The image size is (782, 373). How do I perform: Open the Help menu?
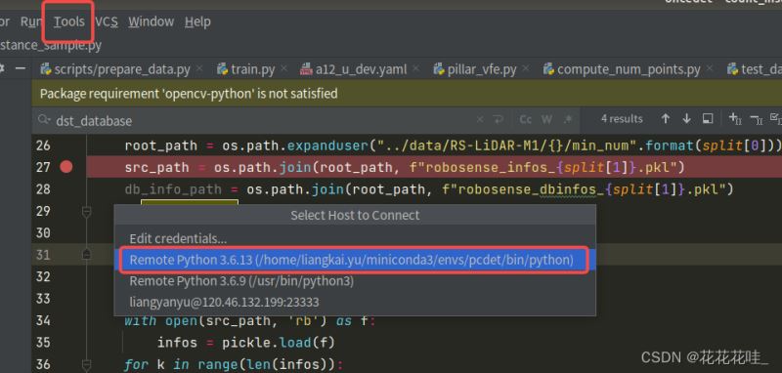pos(197,21)
